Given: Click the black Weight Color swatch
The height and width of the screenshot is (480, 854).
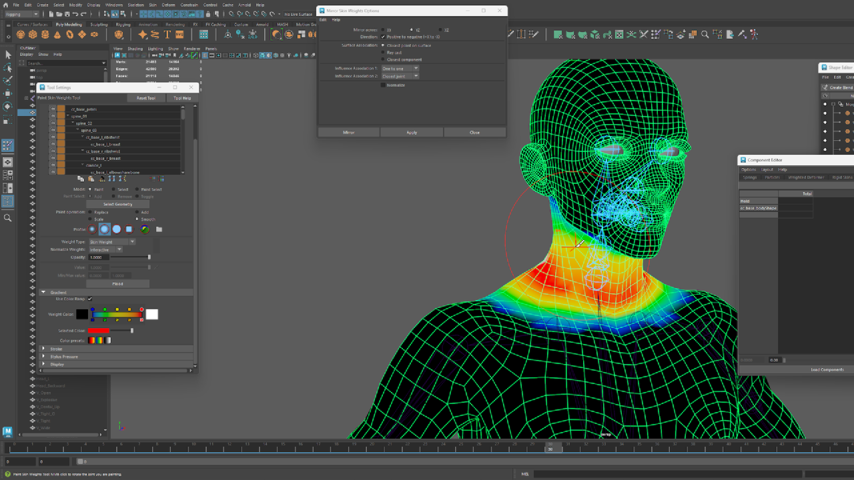Looking at the screenshot, I should [x=82, y=314].
